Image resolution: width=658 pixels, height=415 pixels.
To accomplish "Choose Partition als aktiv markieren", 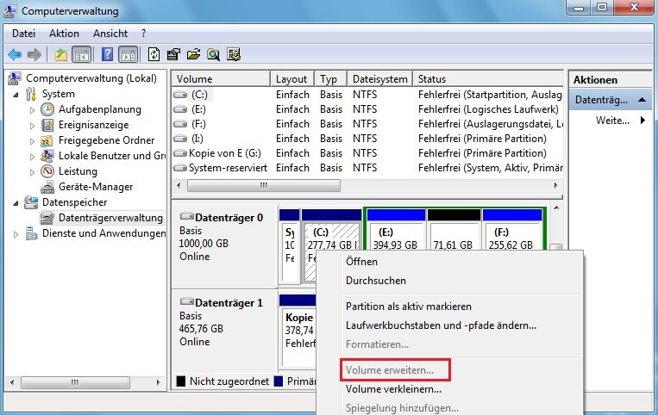I will [x=409, y=307].
